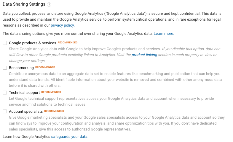Open the product linking link
This screenshot has height=142, width=233.
tap(144, 55)
